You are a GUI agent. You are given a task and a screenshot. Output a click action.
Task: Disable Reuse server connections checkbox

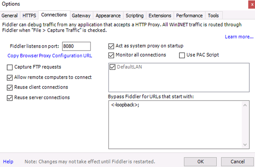point(10,98)
